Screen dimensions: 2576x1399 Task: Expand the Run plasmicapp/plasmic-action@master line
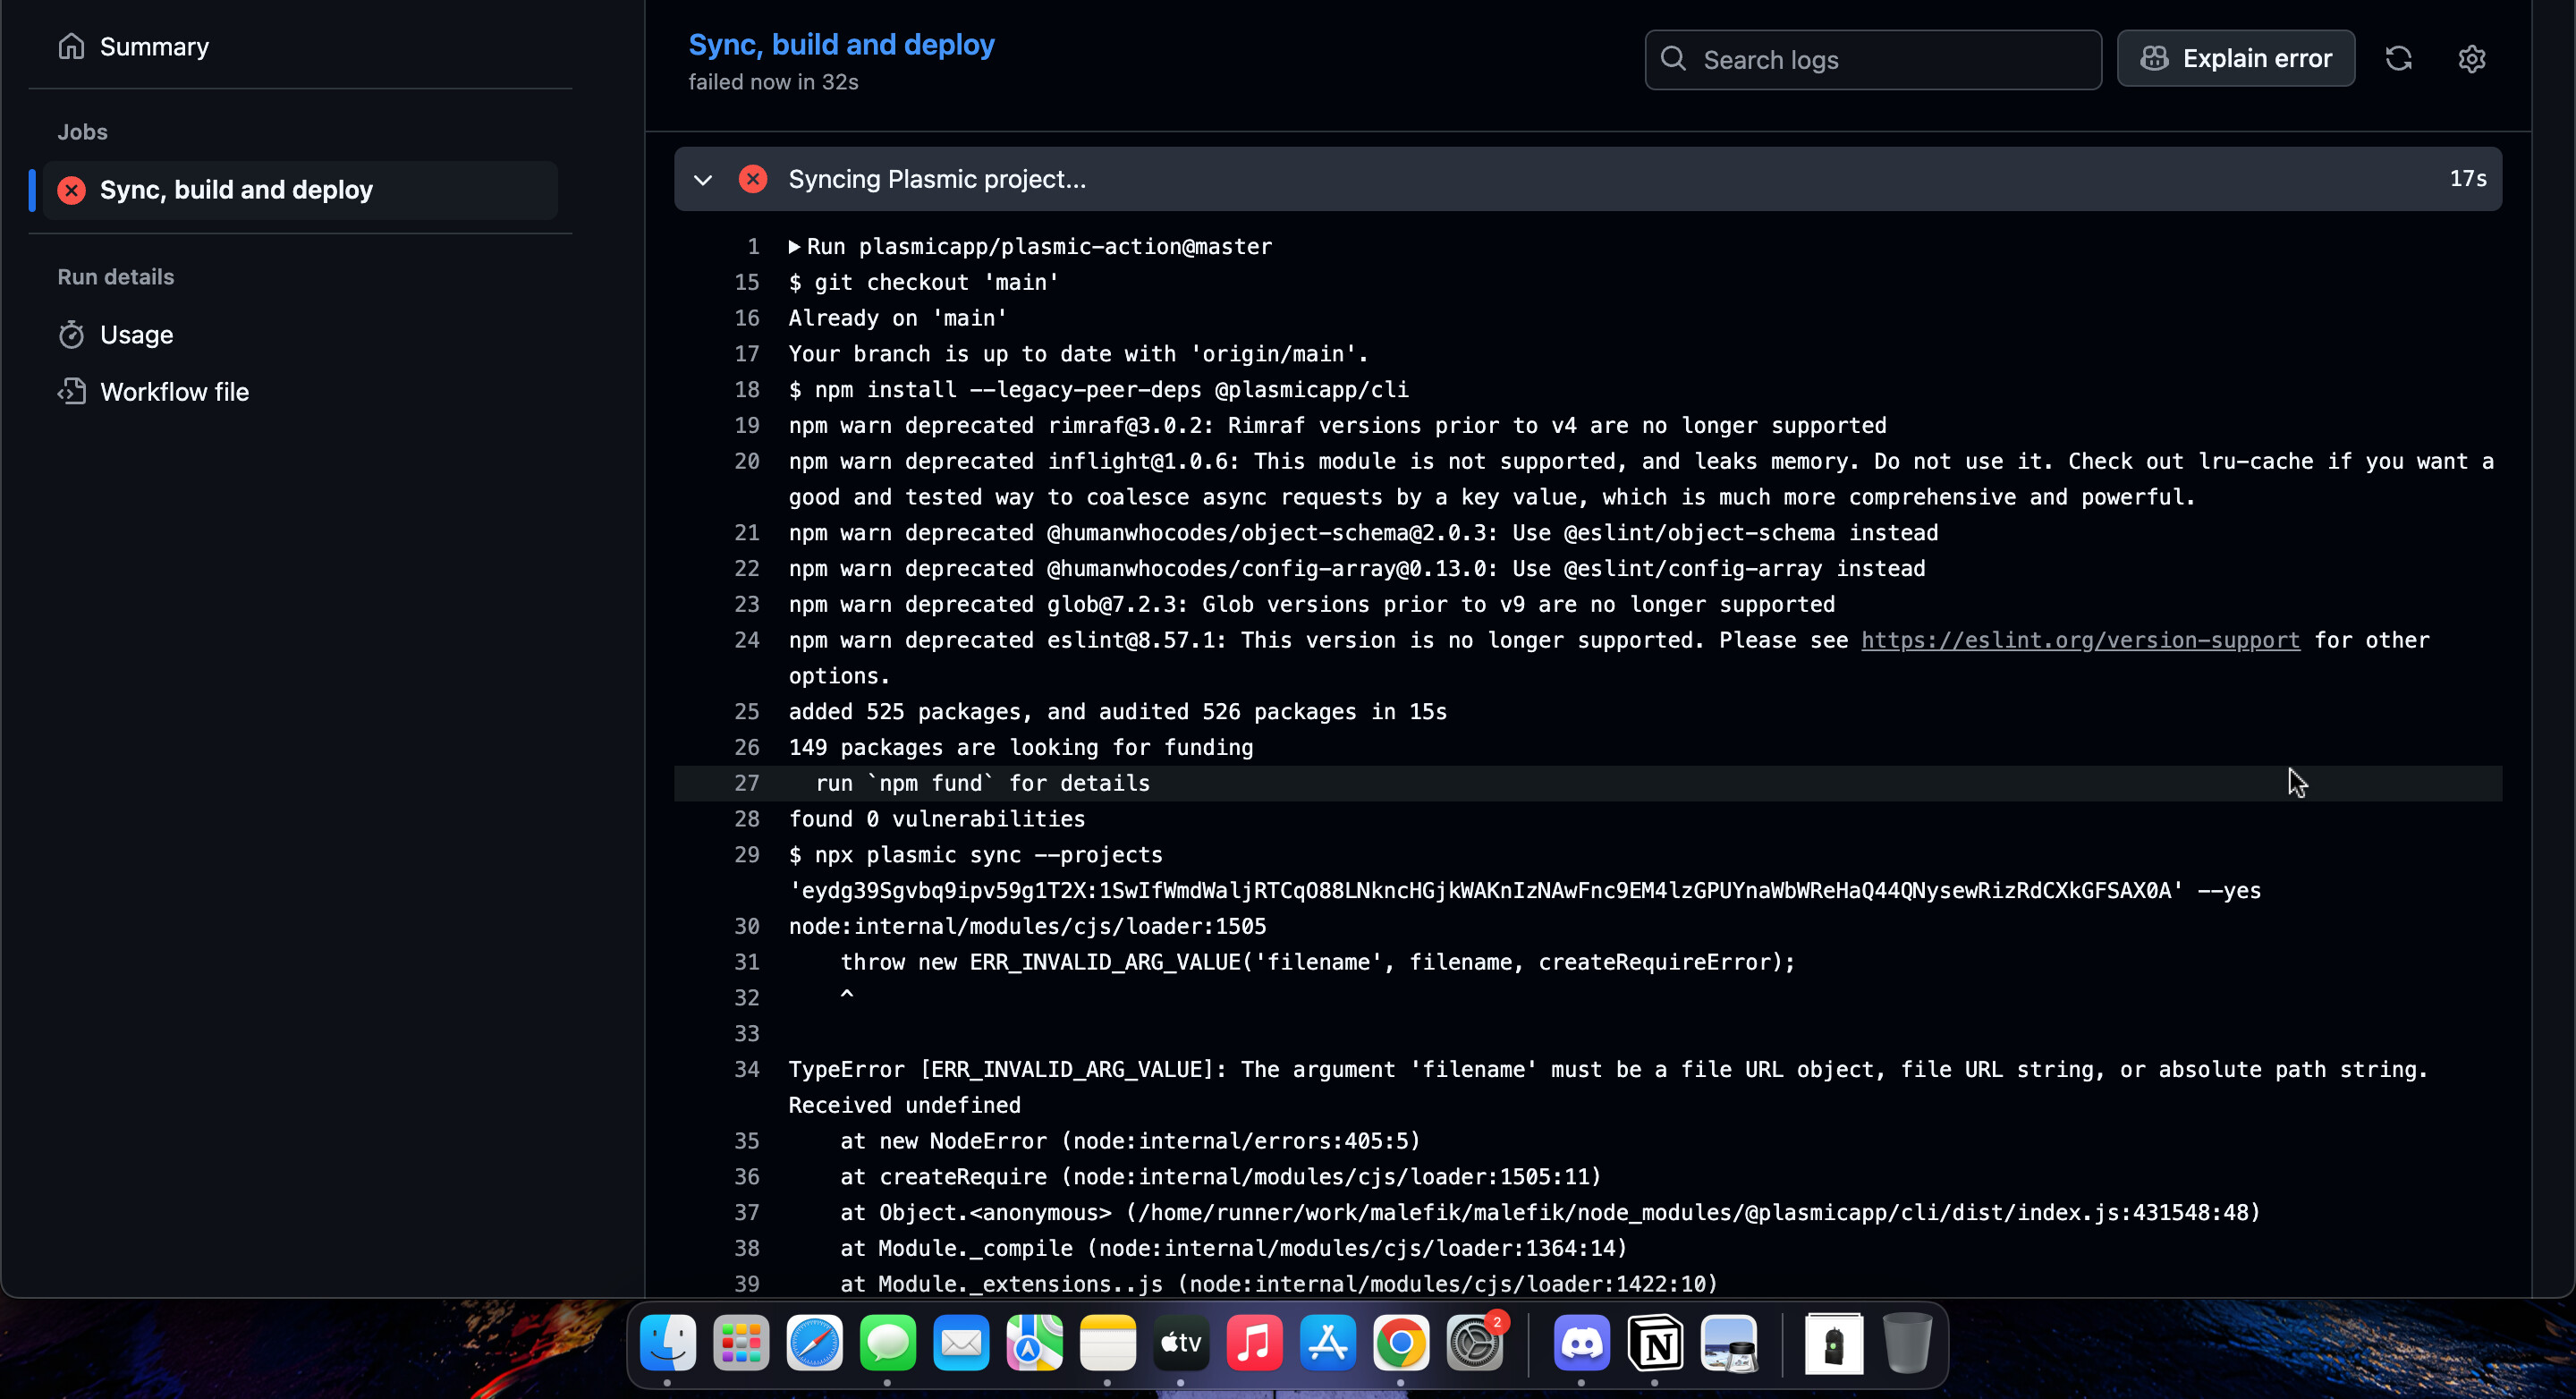795,247
